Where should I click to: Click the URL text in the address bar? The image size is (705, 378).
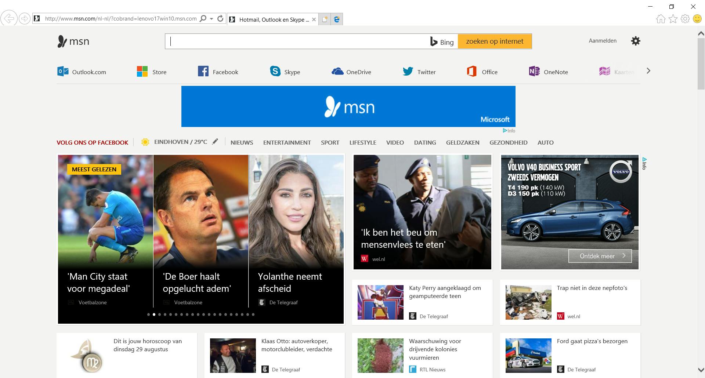[x=121, y=19]
